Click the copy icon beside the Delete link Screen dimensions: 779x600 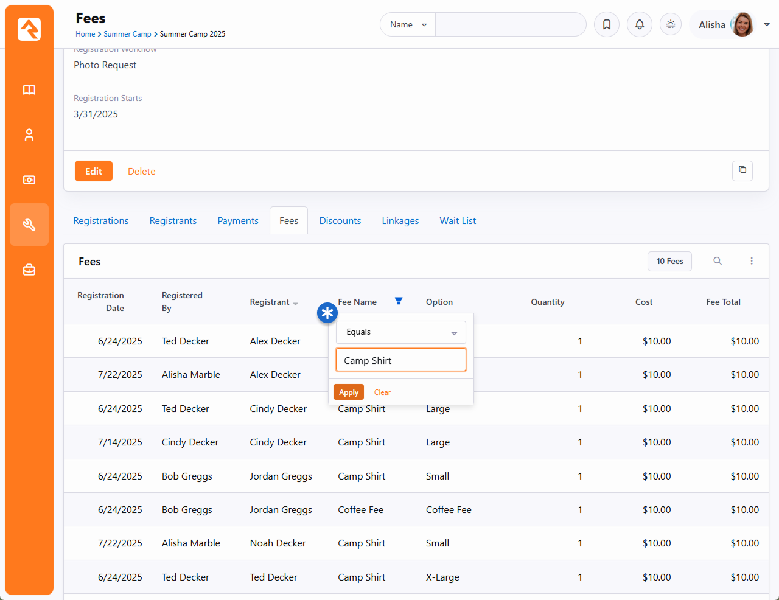point(742,170)
